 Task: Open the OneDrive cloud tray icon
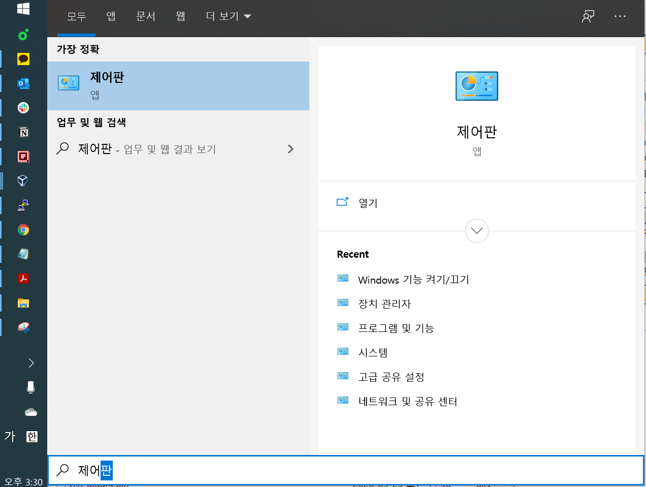31,412
